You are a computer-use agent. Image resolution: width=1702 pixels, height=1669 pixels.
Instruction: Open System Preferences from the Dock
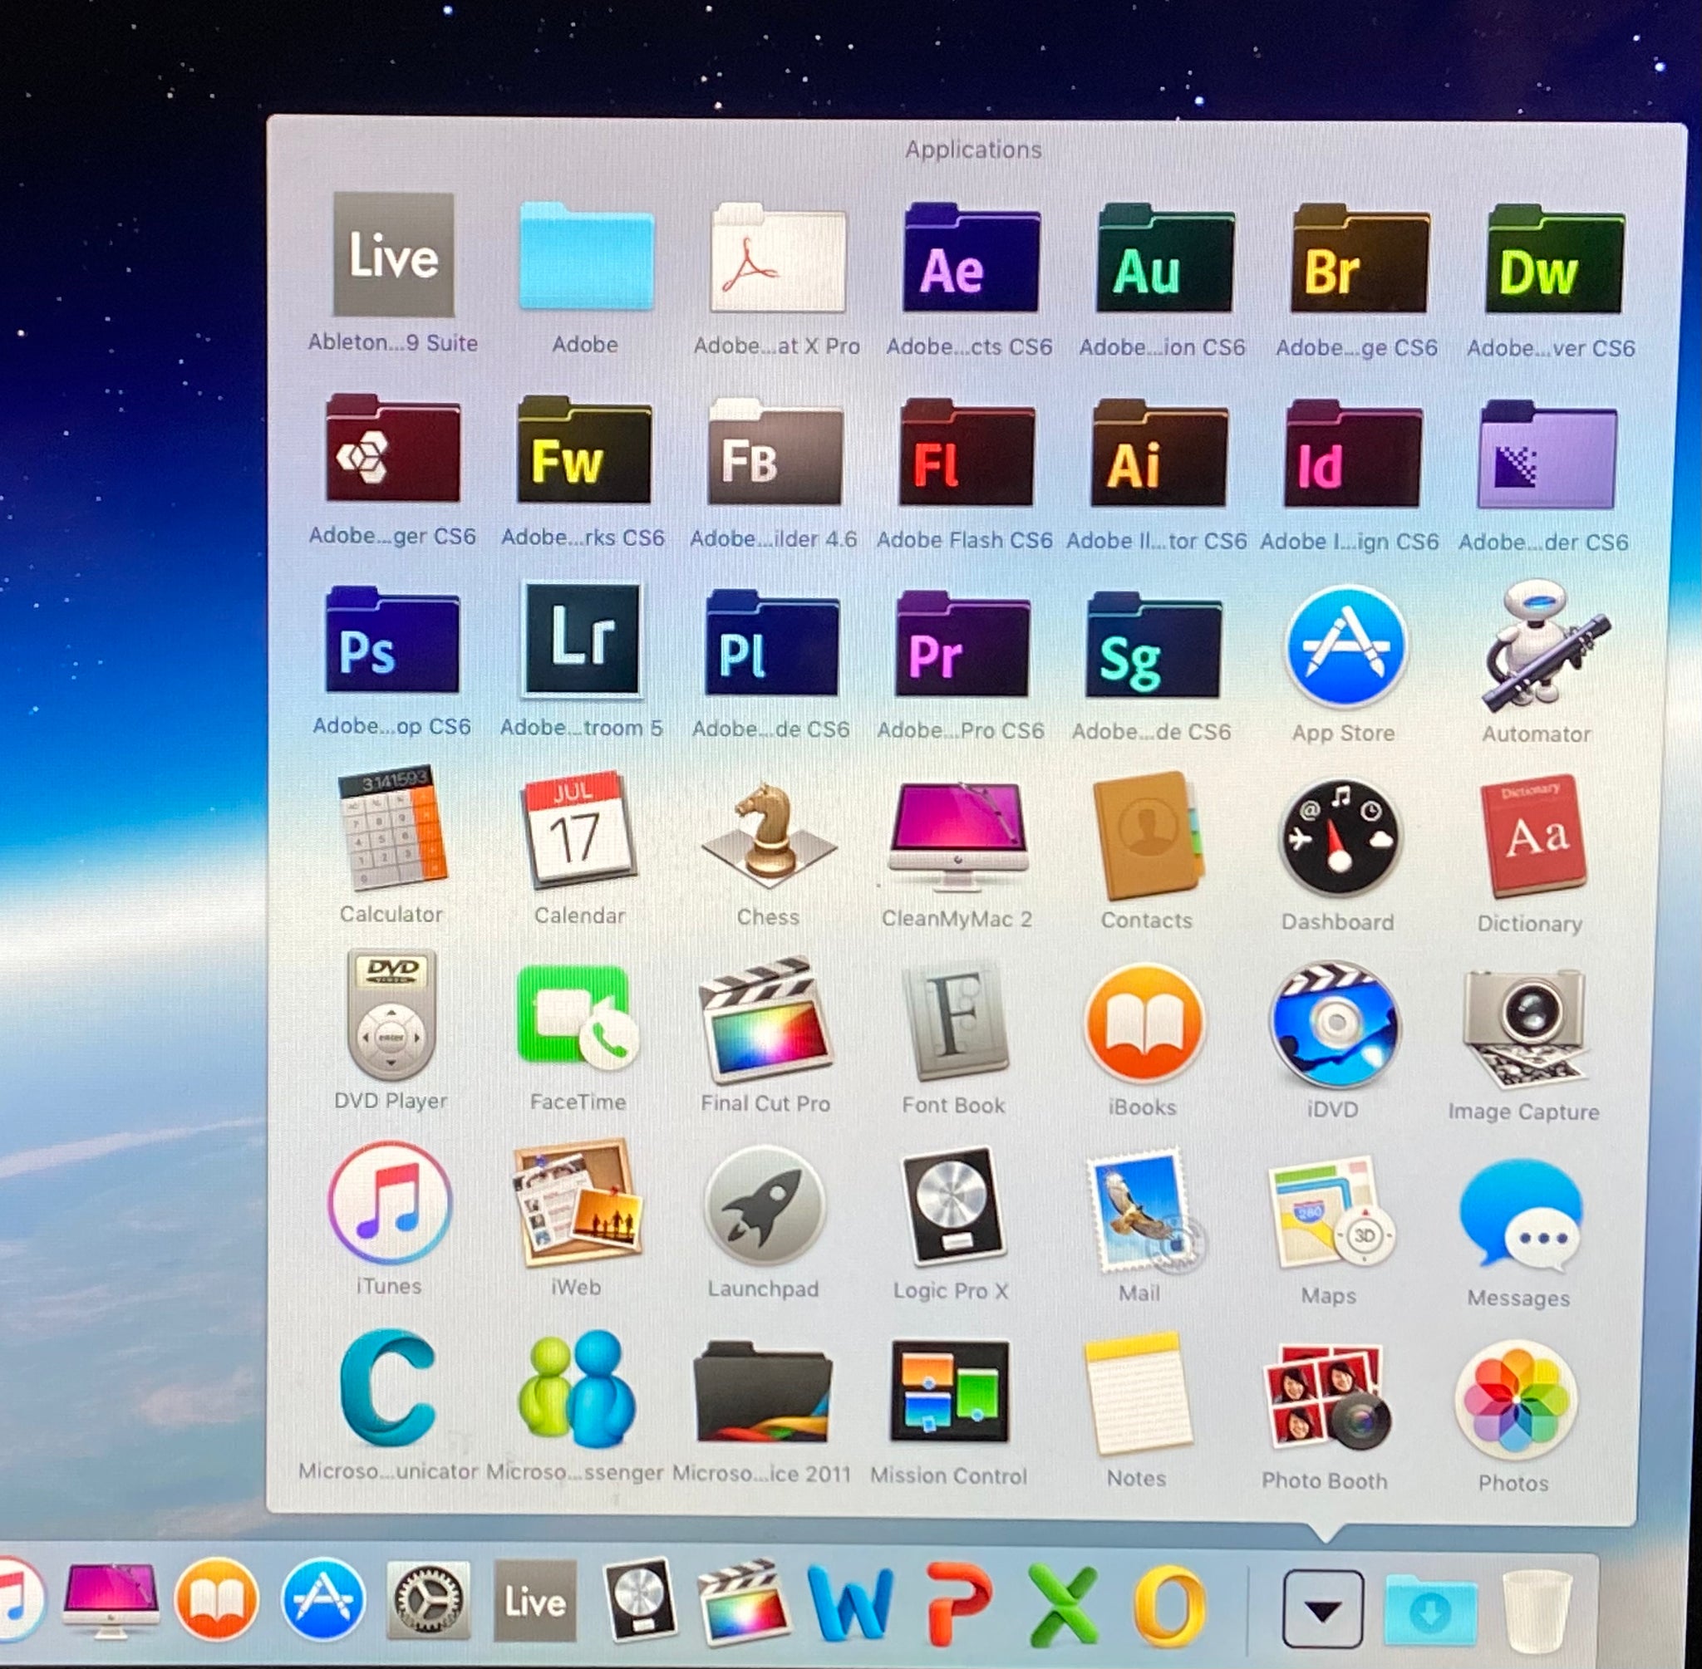(428, 1601)
